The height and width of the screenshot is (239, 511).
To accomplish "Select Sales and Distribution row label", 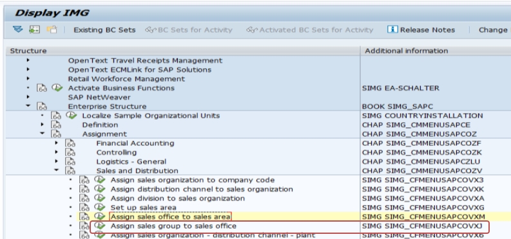I will point(137,171).
